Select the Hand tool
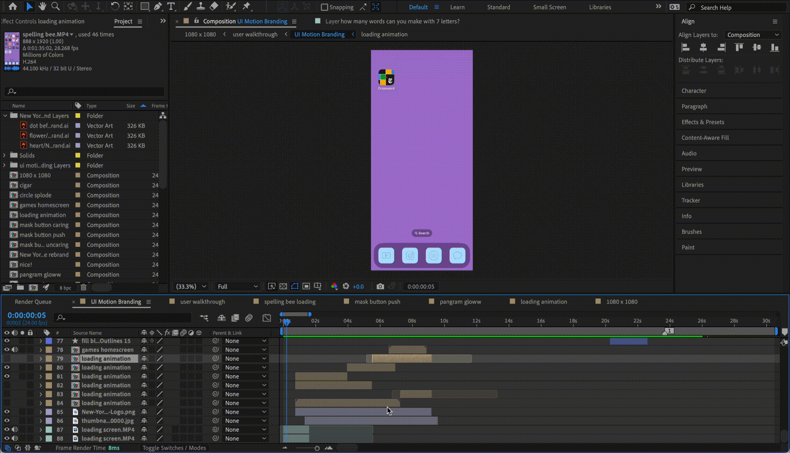790x453 pixels. tap(42, 6)
